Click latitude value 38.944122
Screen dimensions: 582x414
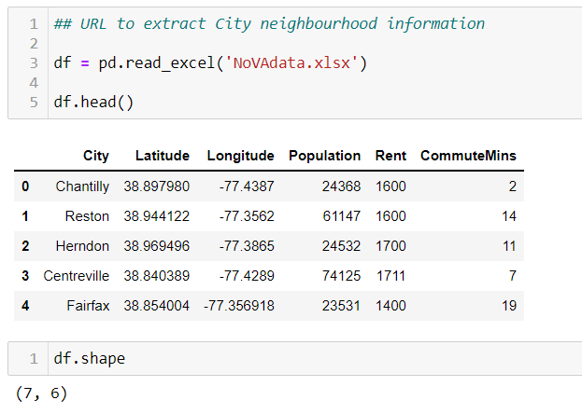pos(157,216)
